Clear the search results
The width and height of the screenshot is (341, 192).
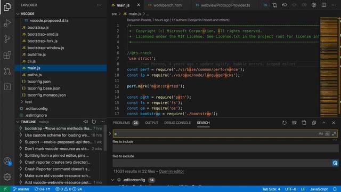click(x=294, y=123)
